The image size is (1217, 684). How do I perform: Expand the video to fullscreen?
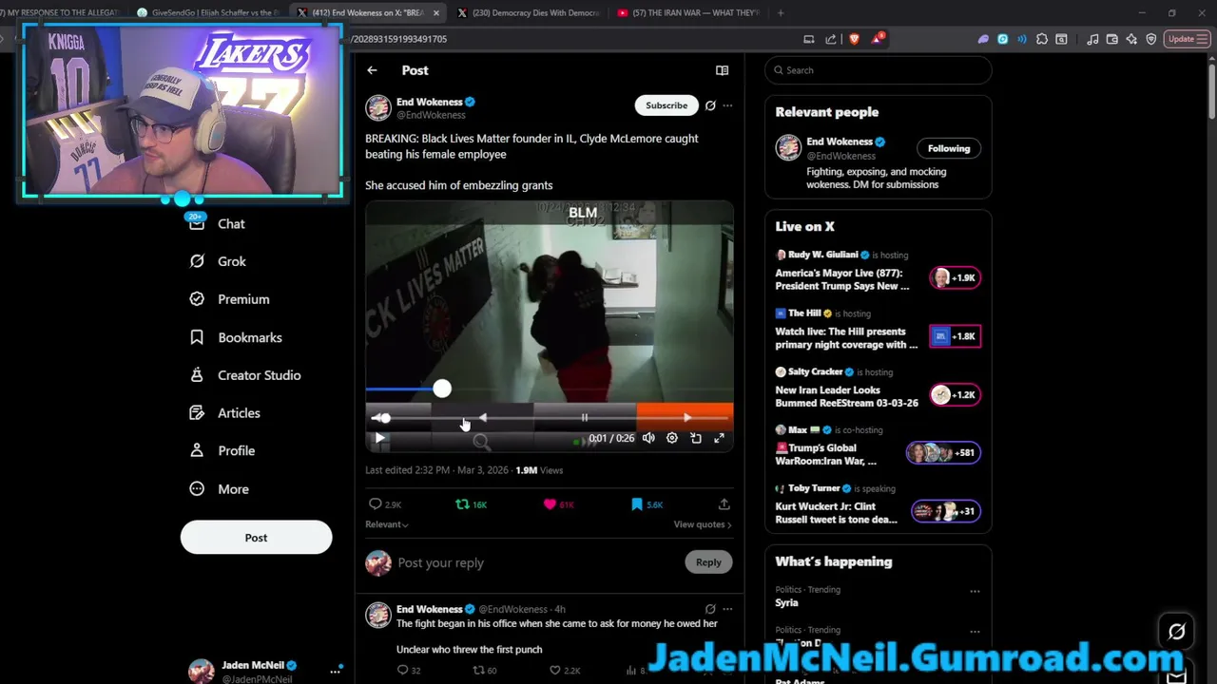click(x=720, y=438)
